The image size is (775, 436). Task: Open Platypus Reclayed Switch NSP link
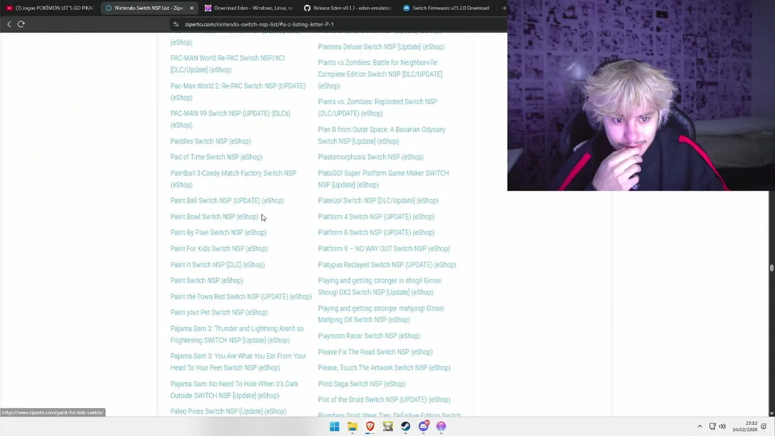tap(387, 265)
